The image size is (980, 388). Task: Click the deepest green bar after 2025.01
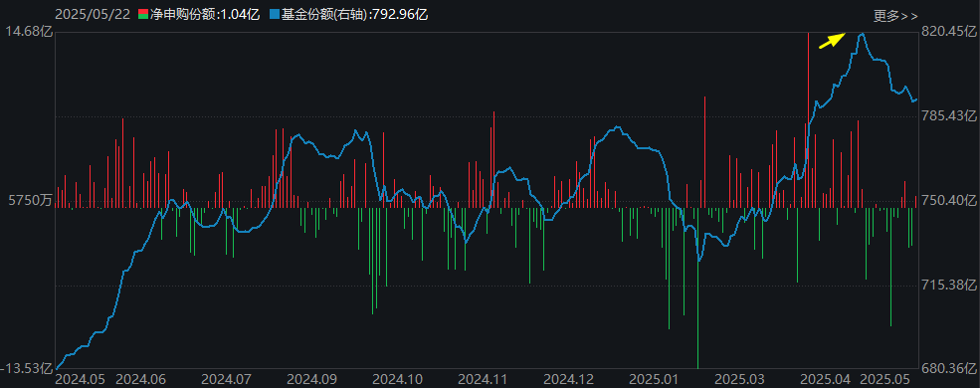tap(697, 289)
